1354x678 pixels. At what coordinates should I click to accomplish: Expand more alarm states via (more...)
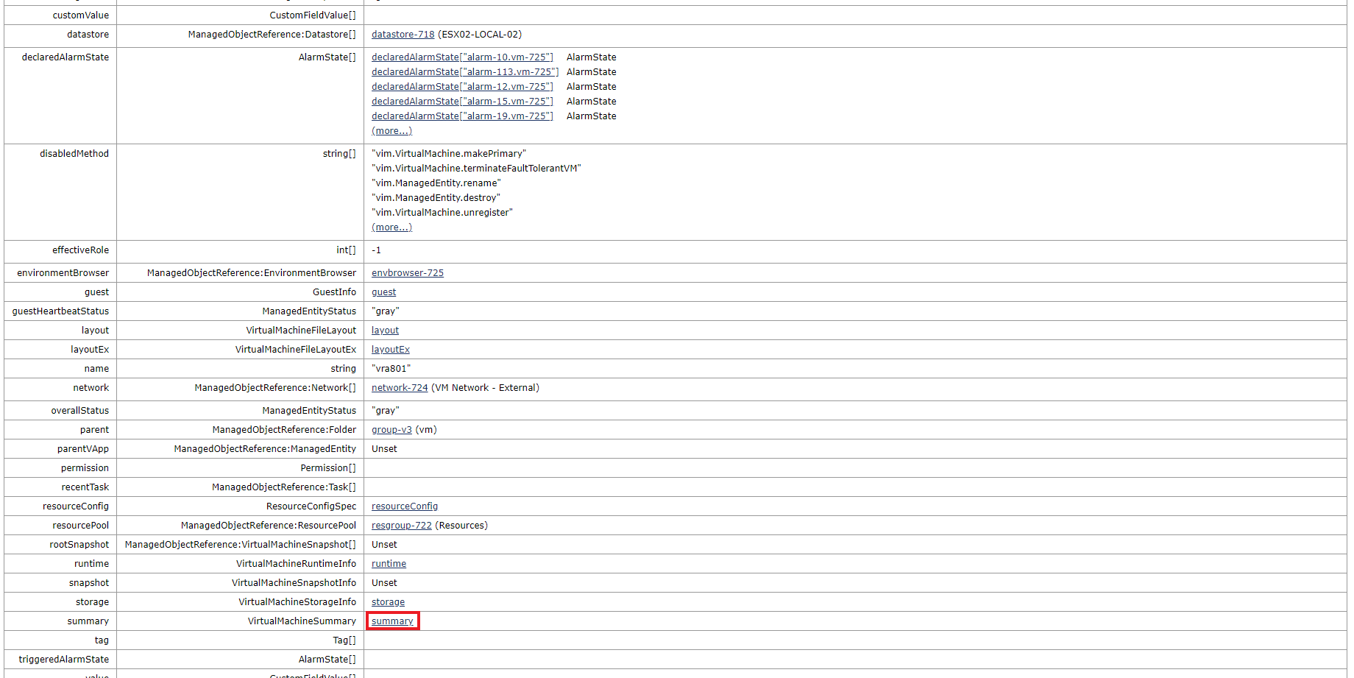391,130
